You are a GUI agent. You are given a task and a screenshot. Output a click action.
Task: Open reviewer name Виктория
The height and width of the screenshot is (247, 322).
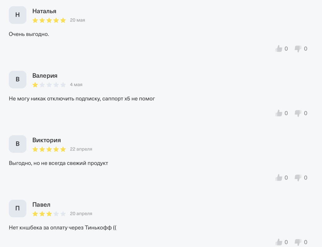click(47, 140)
